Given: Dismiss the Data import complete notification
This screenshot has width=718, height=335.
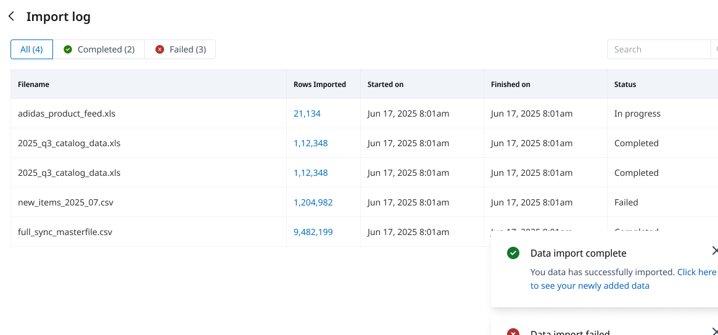Looking at the screenshot, I should point(714,250).
